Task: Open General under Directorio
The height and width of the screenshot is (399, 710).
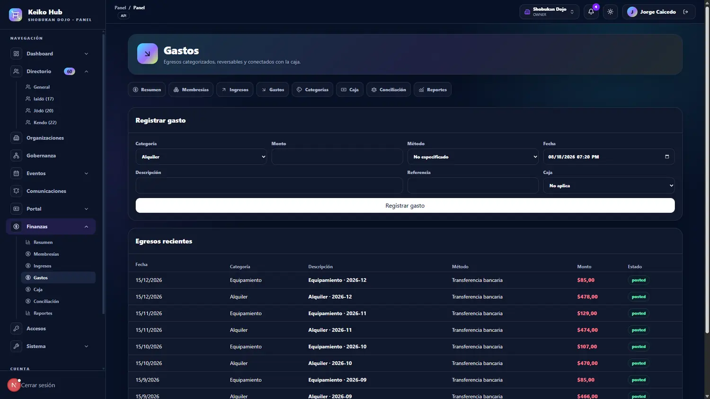Action: (x=42, y=87)
